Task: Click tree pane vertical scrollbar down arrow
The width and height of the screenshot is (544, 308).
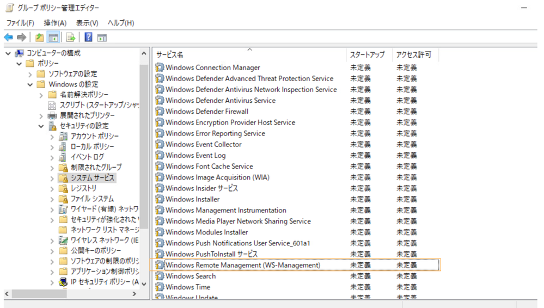Action: point(144,284)
